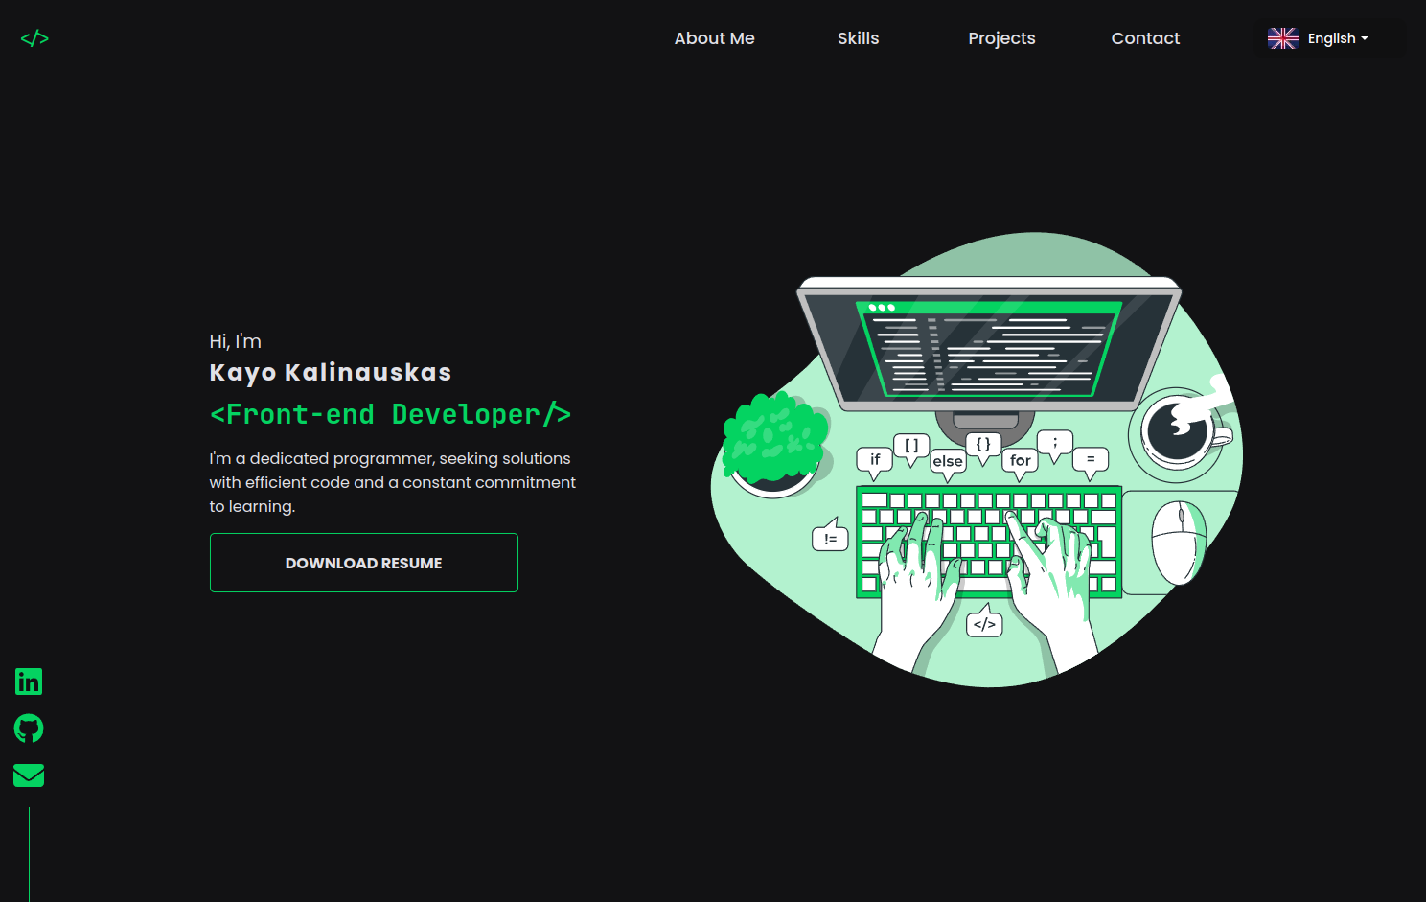Click the "Hi, I'm" greeting text
The height and width of the screenshot is (902, 1426).
tap(235, 341)
